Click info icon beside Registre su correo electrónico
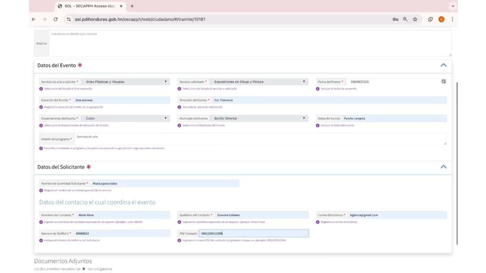Screen dimensions: 486x273 click(x=317, y=222)
